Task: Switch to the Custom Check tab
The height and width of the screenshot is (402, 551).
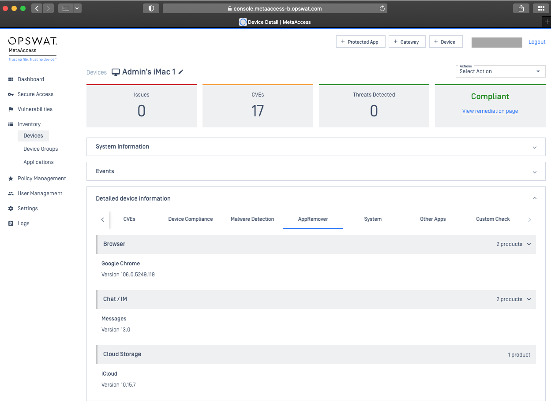Action: (x=493, y=219)
